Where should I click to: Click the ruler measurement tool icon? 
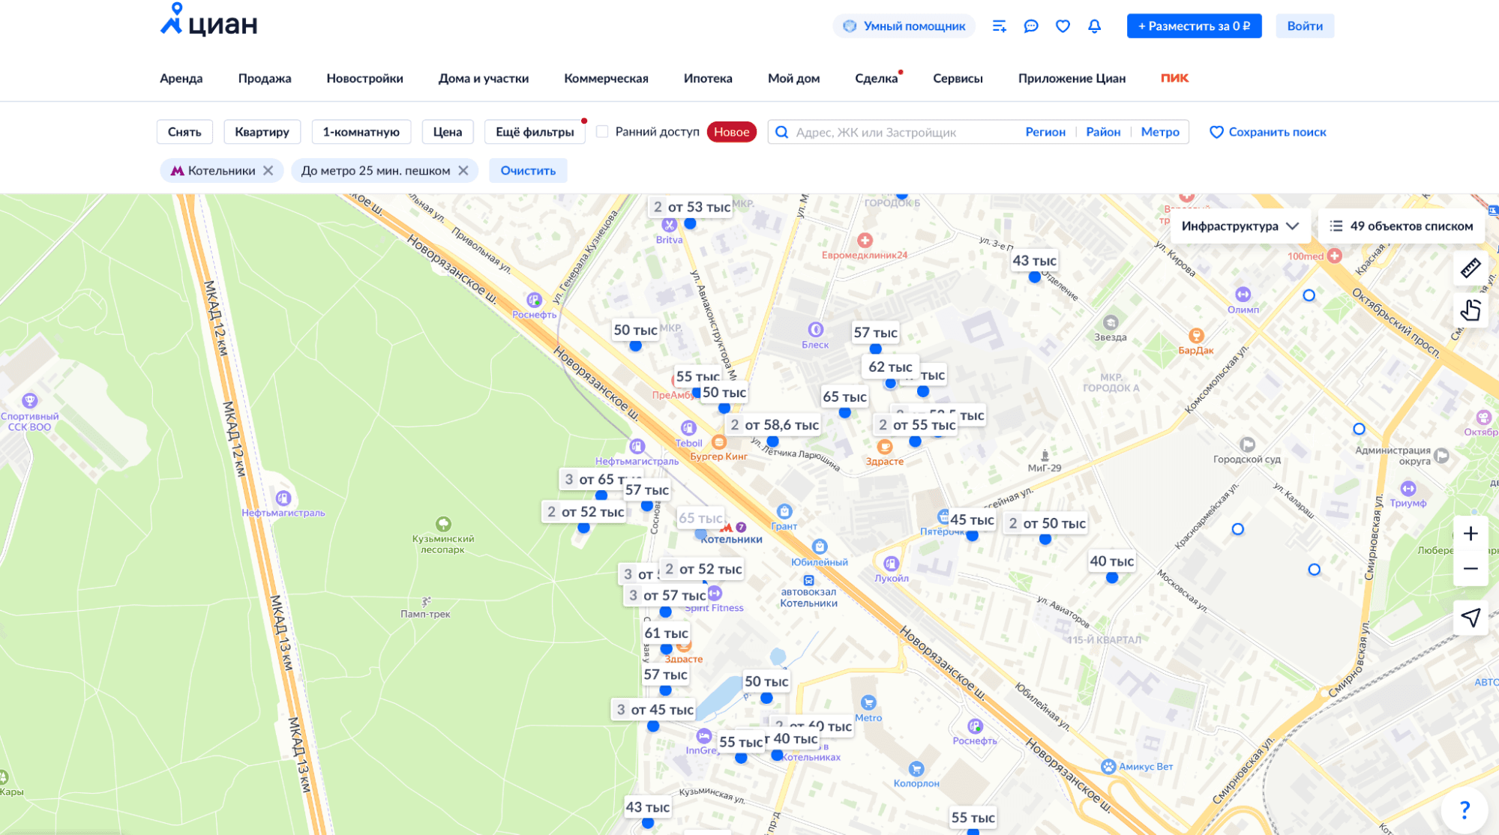(1470, 268)
